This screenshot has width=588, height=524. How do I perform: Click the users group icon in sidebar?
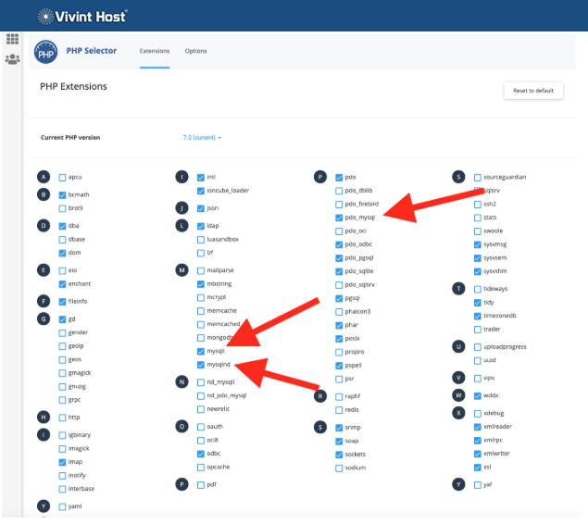13,59
